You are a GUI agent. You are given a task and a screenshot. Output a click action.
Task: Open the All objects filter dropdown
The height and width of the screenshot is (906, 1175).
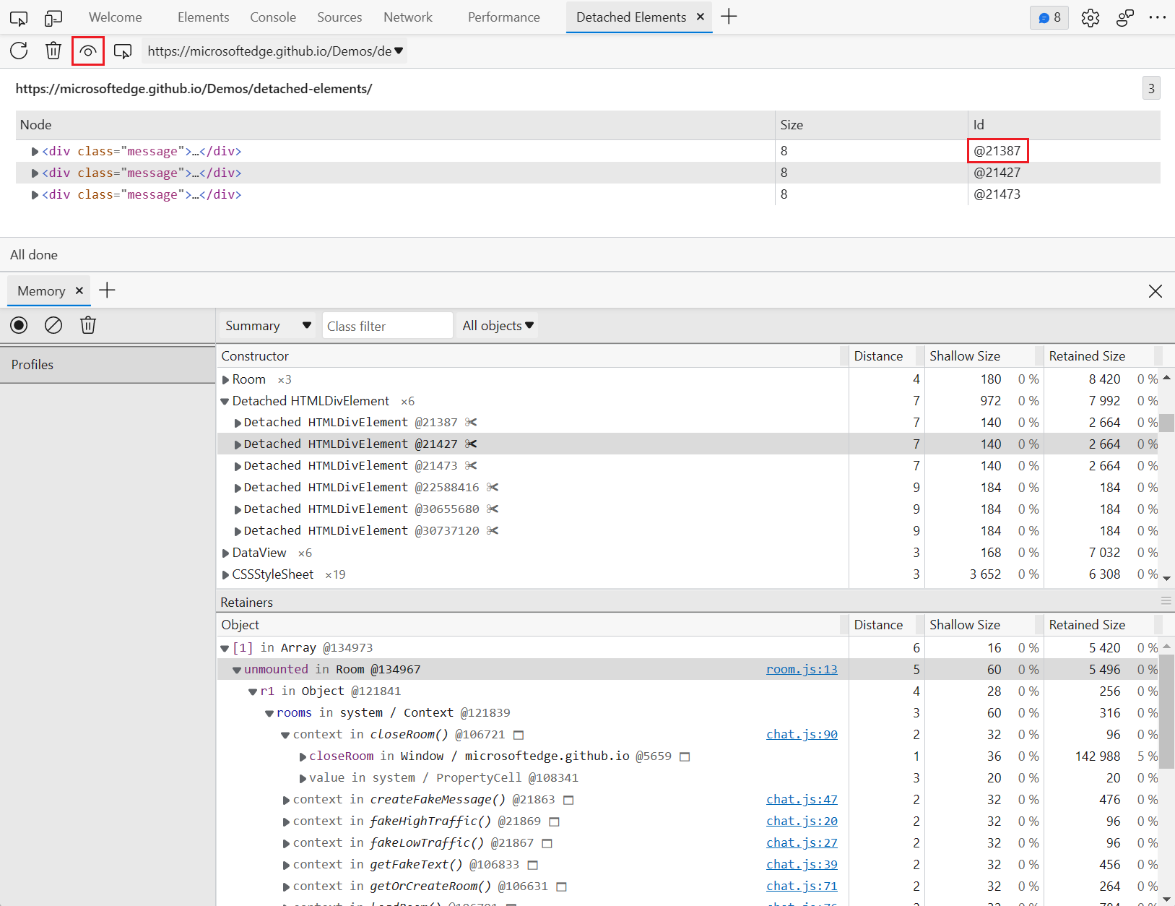pyautogui.click(x=498, y=326)
